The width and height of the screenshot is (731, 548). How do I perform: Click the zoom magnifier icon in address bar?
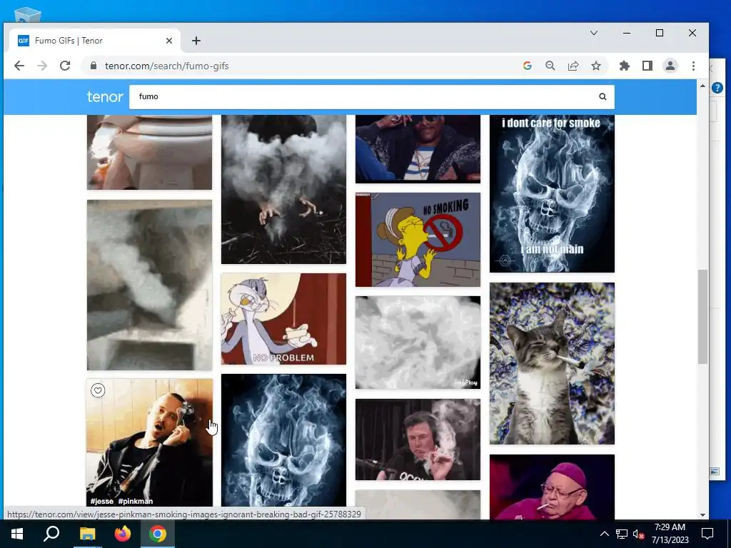550,66
